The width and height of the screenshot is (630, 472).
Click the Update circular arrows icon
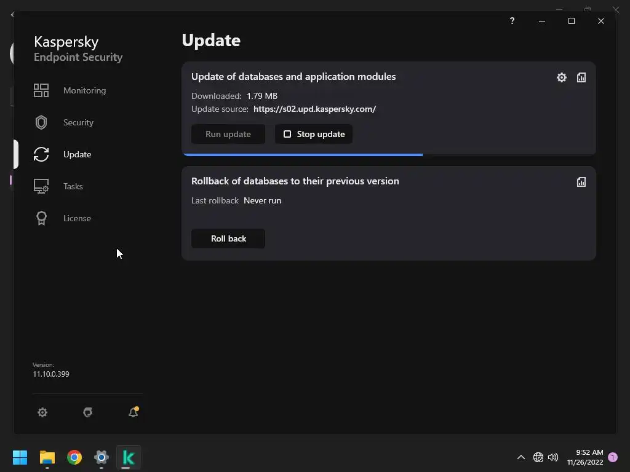[x=41, y=154]
